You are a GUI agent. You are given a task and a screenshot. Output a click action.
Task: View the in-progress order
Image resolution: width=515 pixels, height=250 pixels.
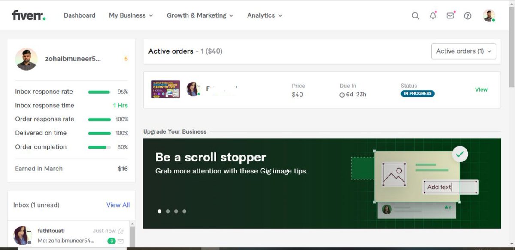pos(481,89)
